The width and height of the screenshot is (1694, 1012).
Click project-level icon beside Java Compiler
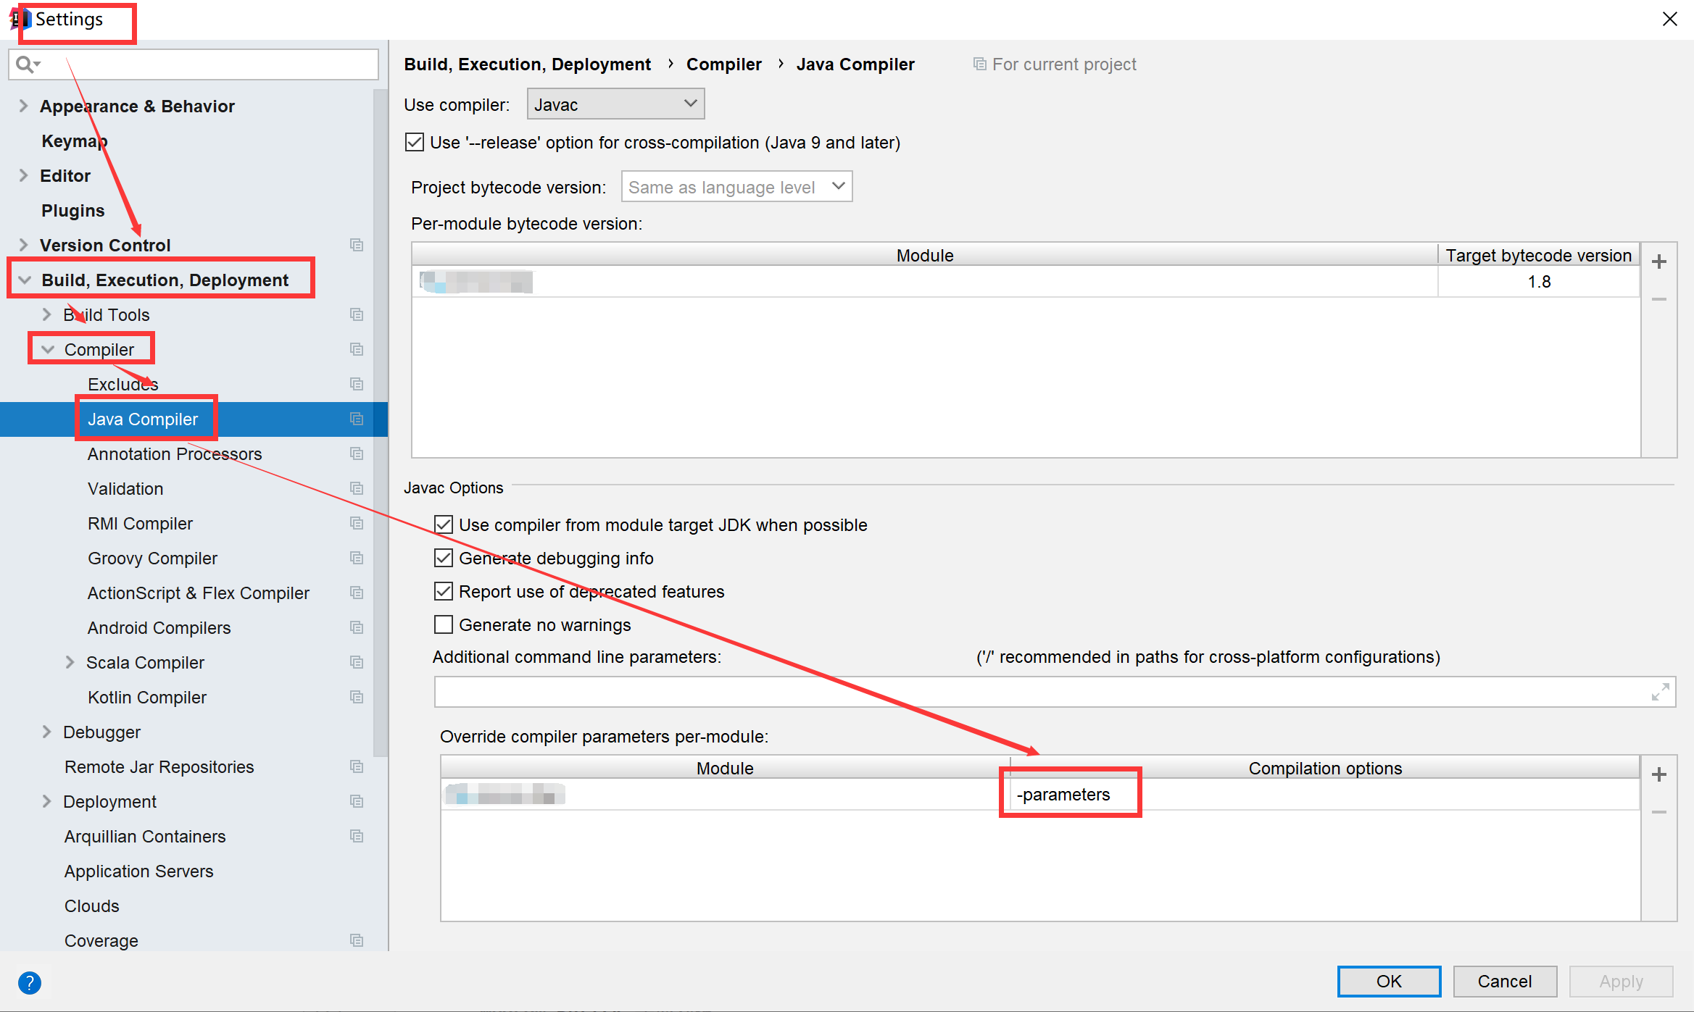coord(356,419)
